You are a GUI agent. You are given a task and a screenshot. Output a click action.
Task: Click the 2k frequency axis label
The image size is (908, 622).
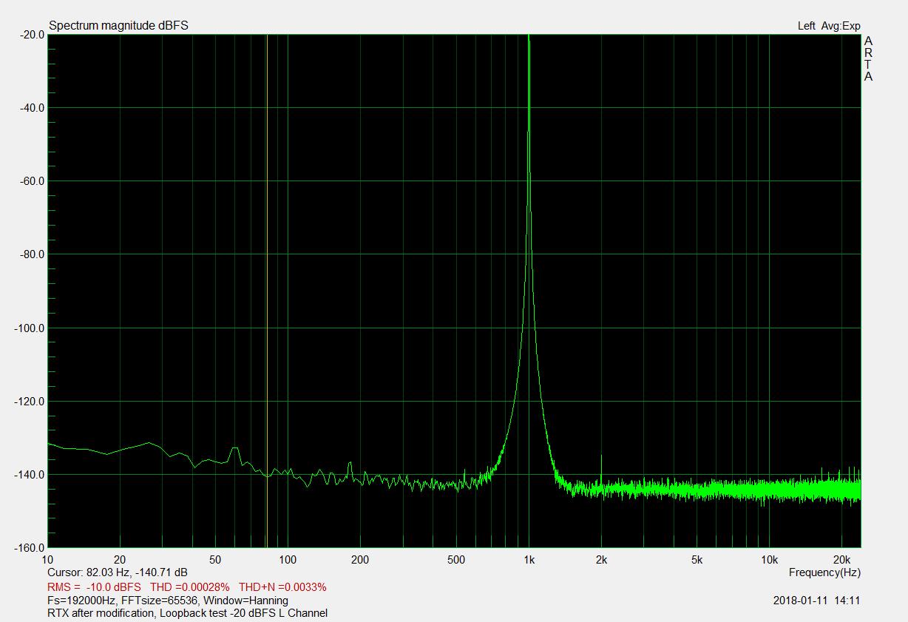(x=601, y=560)
